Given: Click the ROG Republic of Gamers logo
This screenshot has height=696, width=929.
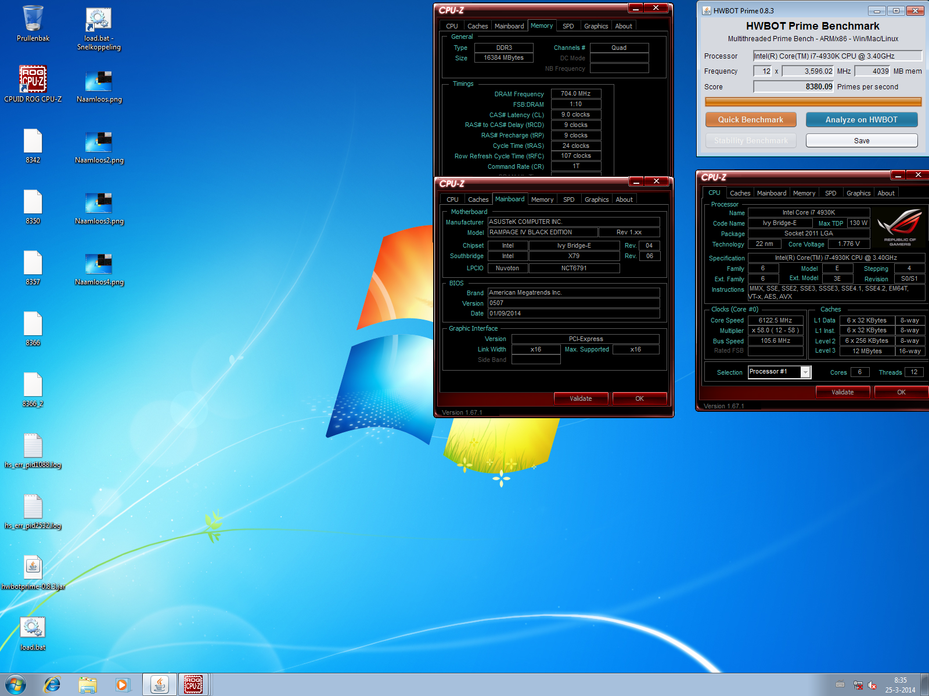Looking at the screenshot, I should pyautogui.click(x=899, y=227).
